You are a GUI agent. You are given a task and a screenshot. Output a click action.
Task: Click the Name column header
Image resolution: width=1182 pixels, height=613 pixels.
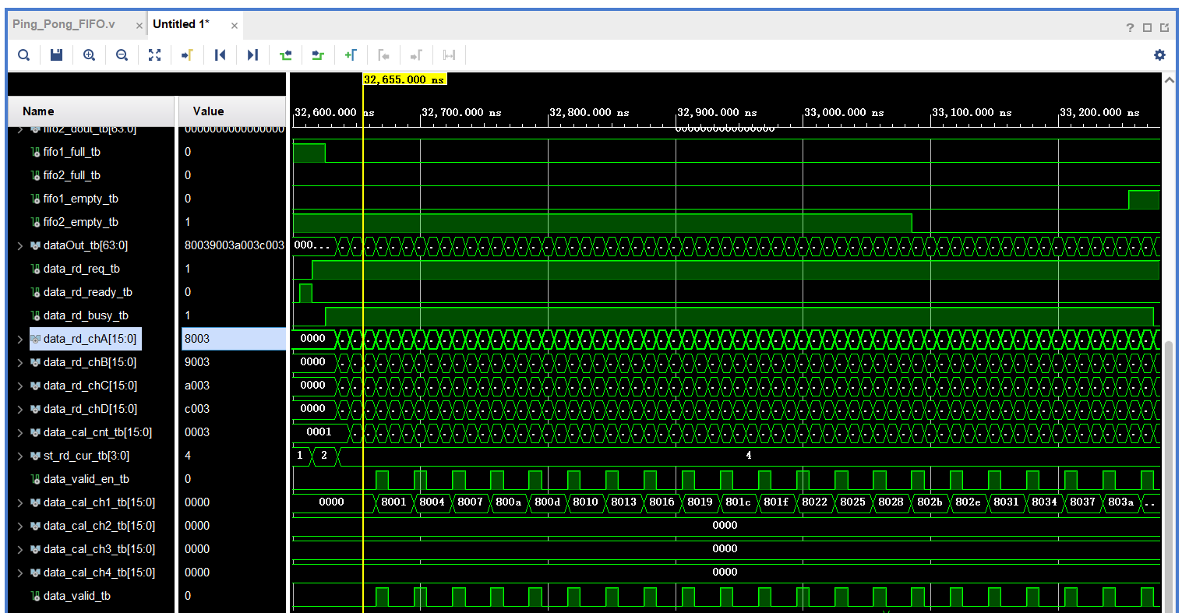92,111
